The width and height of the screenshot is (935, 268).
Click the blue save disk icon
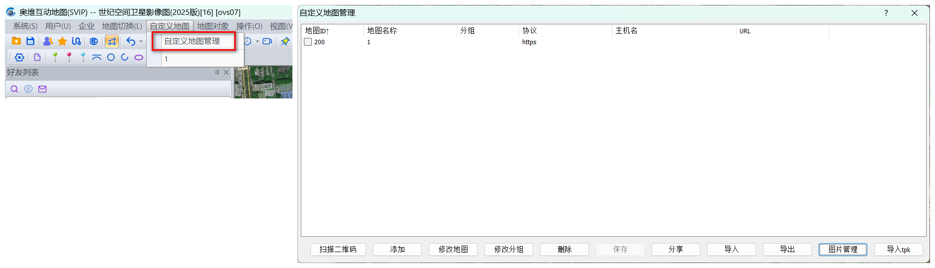coord(30,41)
